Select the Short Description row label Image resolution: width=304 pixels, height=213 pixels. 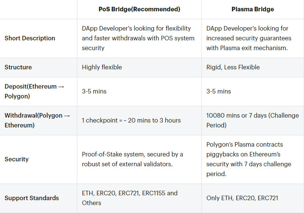point(30,38)
